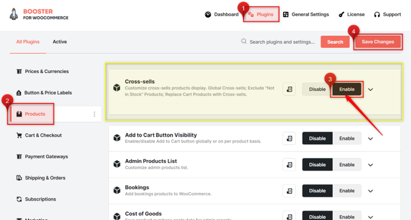Click the Cost of Goods box icon

coord(117,216)
